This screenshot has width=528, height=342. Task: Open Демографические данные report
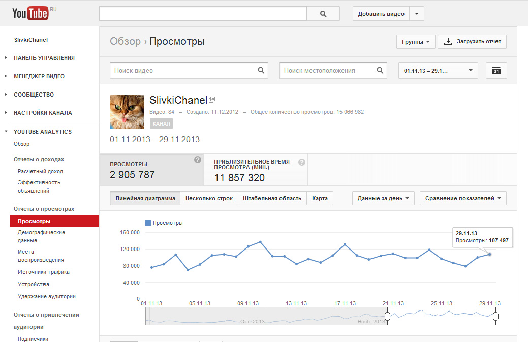click(x=42, y=236)
